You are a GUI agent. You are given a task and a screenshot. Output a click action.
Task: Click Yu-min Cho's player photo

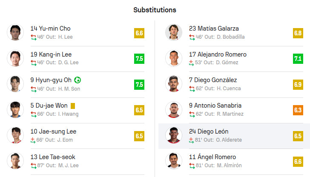coord(15,32)
